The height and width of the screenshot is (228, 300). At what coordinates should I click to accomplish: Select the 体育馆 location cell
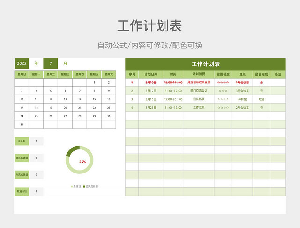click(x=242, y=99)
